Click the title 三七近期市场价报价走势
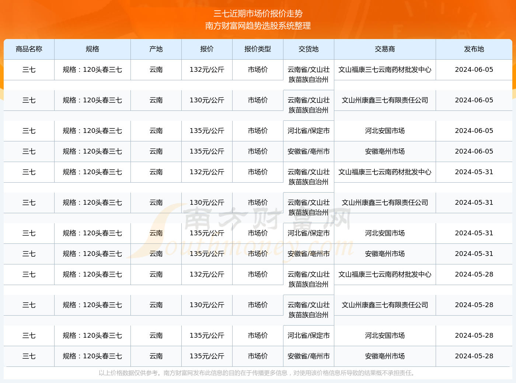The image size is (516, 383). click(258, 14)
